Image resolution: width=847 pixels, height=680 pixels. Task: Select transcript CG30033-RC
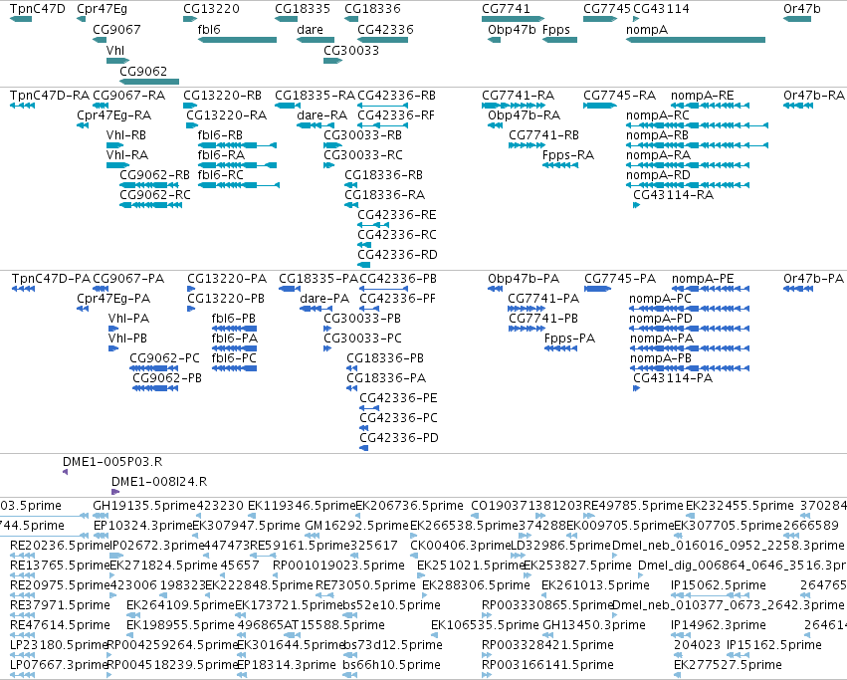click(363, 155)
